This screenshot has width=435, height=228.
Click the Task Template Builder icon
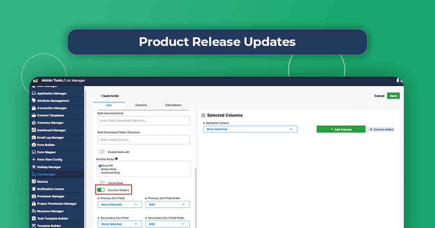(x=34, y=219)
